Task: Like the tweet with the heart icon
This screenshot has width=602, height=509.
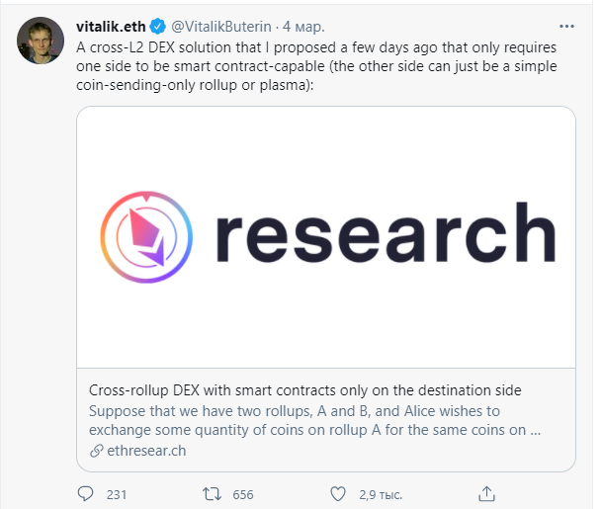Action: click(338, 492)
